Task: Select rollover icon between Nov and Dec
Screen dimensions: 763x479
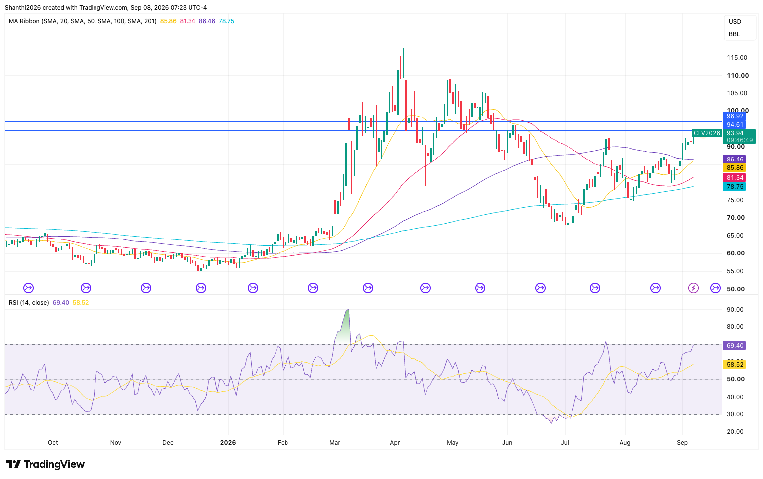Action: click(x=146, y=288)
